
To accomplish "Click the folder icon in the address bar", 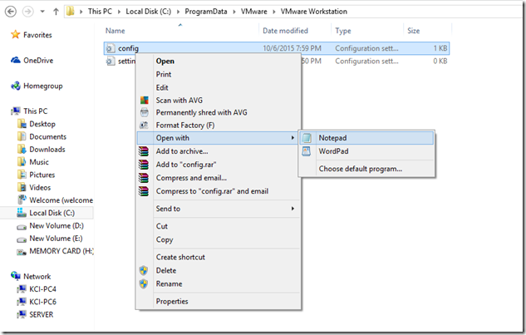I will (70, 12).
